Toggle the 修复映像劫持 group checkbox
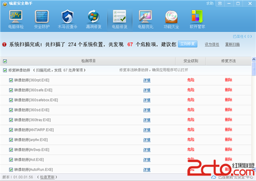Screen dimensions: 256x181 point(5,70)
